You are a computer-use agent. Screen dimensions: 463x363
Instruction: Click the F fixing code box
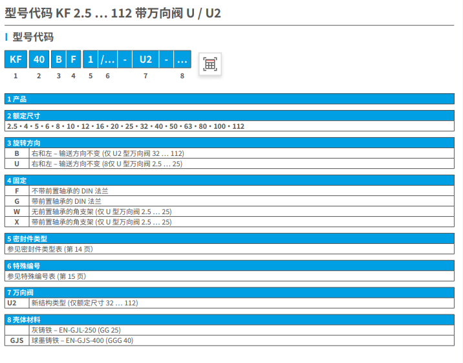point(73,60)
